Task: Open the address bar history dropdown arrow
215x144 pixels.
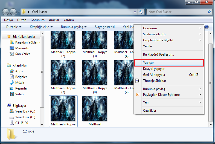Action: click(x=135, y=12)
